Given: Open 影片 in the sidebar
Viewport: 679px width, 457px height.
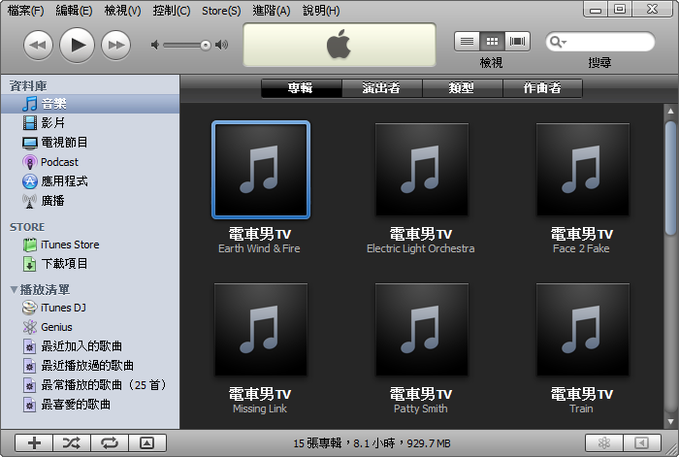Looking at the screenshot, I should pyautogui.click(x=90, y=123).
